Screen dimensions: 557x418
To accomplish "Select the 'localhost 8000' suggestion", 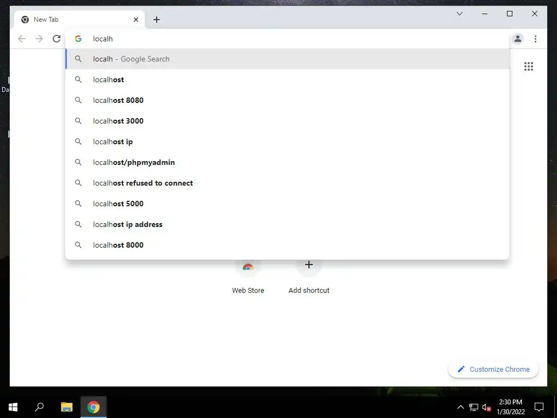I will click(287, 245).
